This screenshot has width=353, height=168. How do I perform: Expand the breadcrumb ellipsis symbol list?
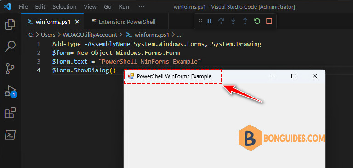point(179,35)
